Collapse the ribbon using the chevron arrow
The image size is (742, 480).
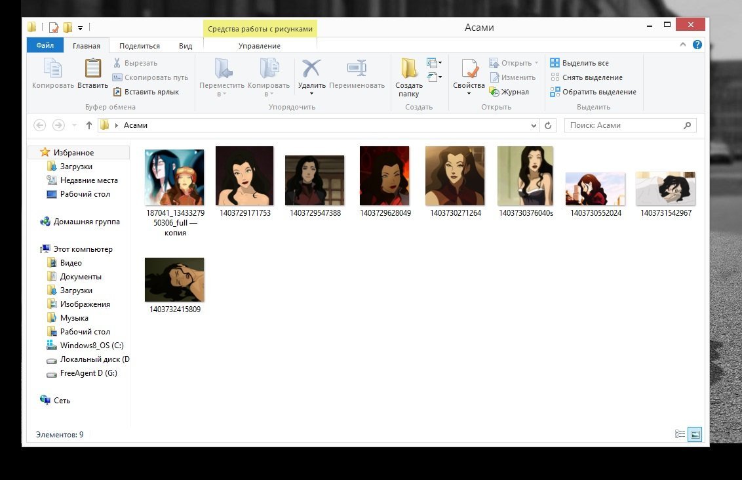click(684, 45)
